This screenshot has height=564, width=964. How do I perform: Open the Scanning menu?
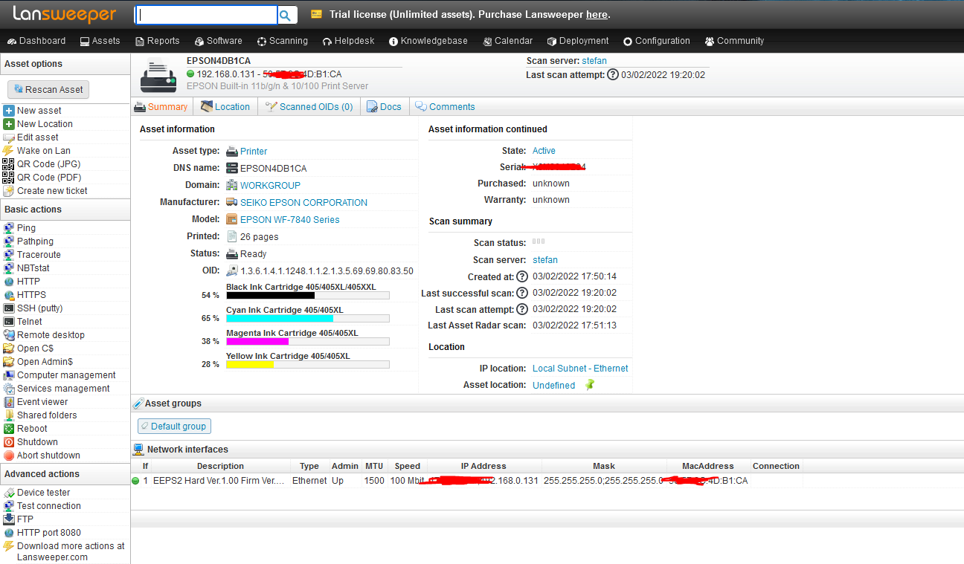pyautogui.click(x=283, y=41)
